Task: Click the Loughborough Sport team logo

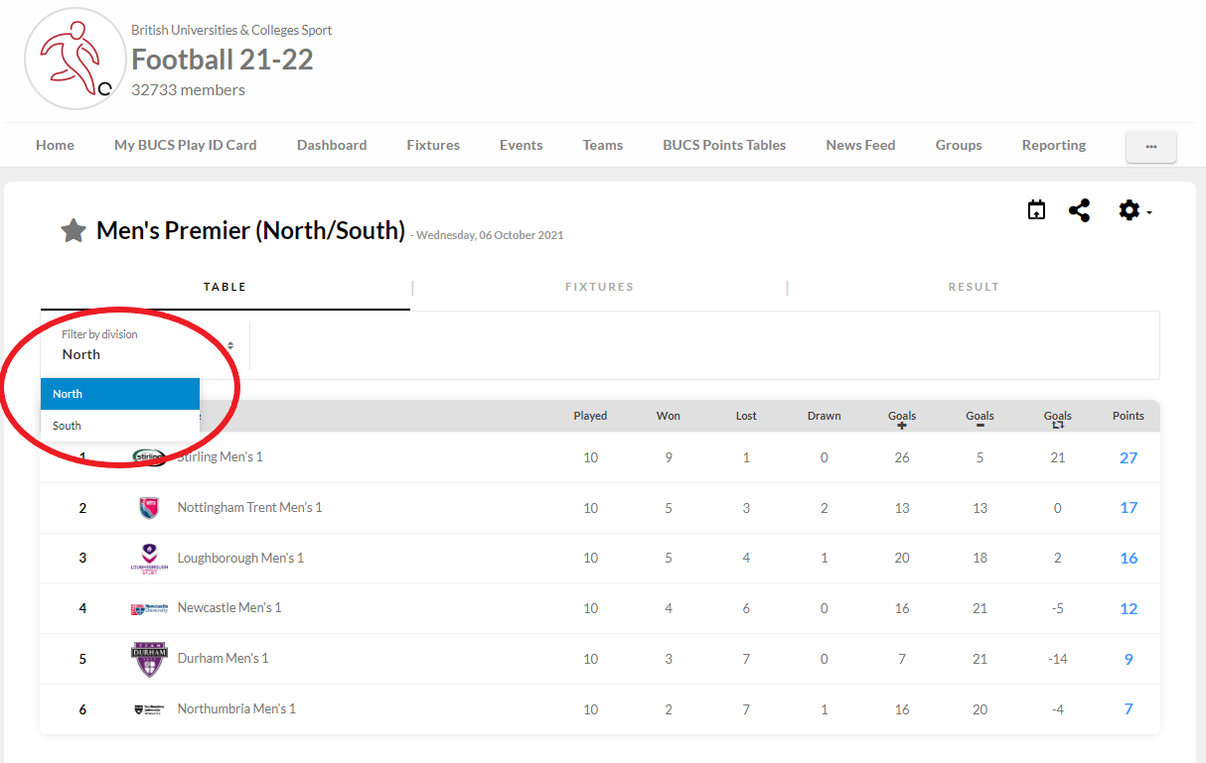Action: (x=149, y=559)
